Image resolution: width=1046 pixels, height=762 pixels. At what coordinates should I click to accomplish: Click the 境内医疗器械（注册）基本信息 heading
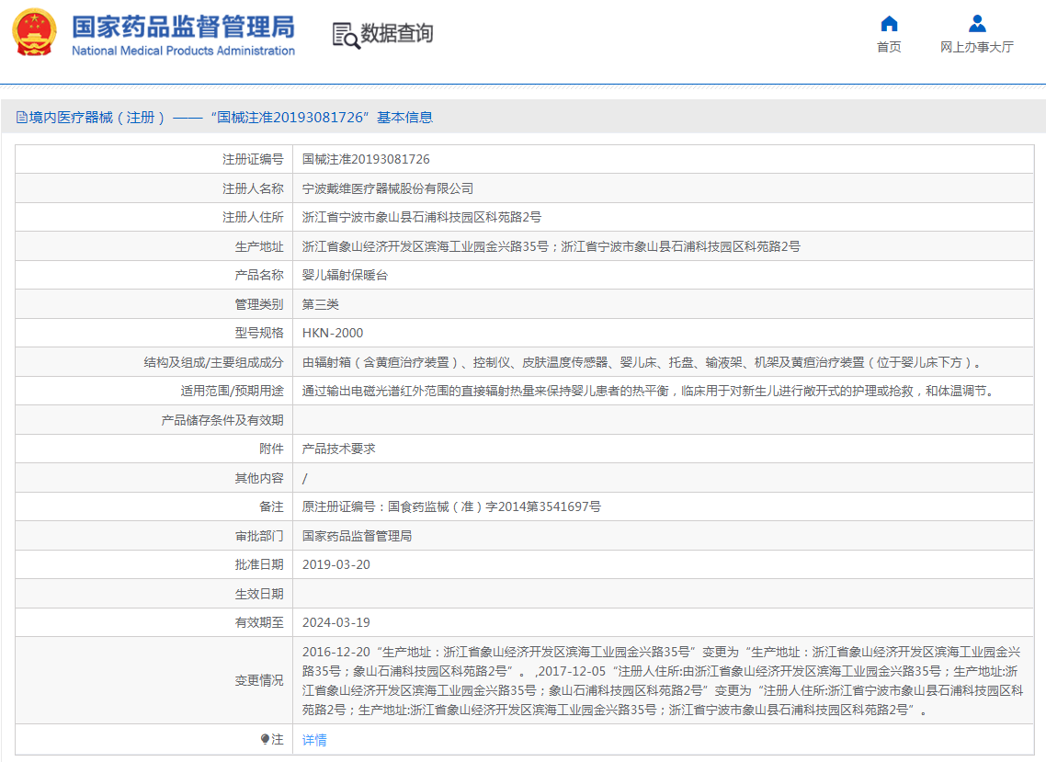[x=231, y=118]
